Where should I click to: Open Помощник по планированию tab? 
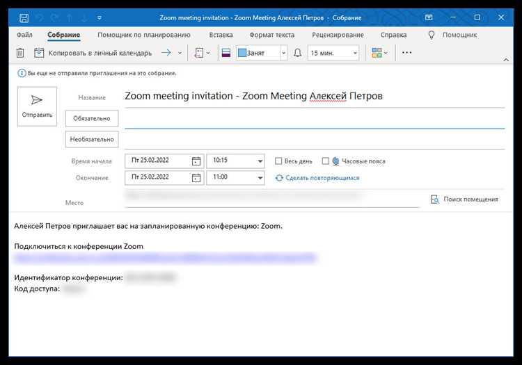point(144,35)
